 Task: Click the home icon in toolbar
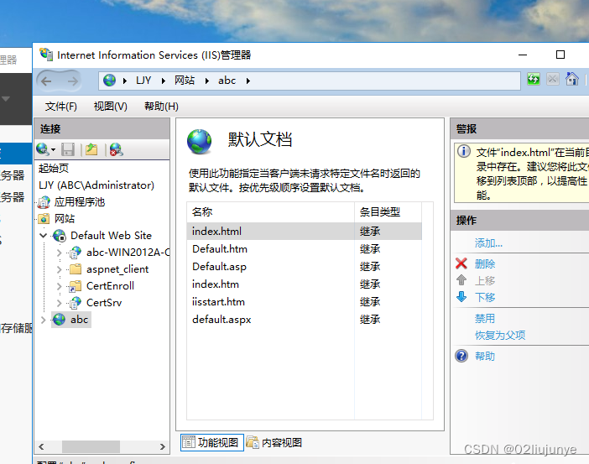coord(571,79)
